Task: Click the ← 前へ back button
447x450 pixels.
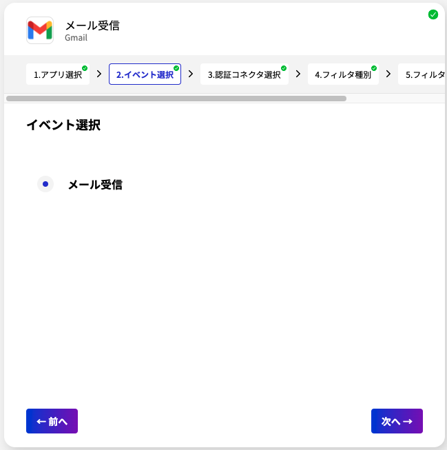Action: [52, 421]
